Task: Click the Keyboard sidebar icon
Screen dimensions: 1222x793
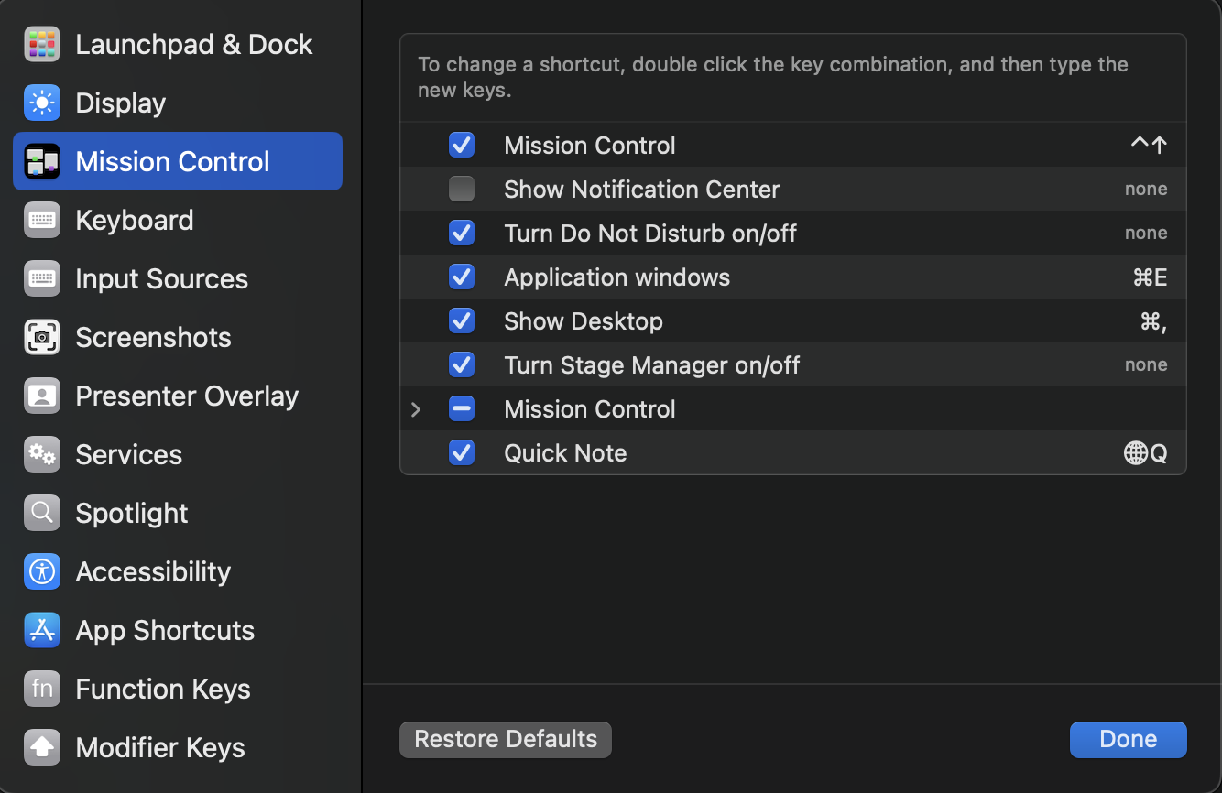Action: click(x=41, y=220)
